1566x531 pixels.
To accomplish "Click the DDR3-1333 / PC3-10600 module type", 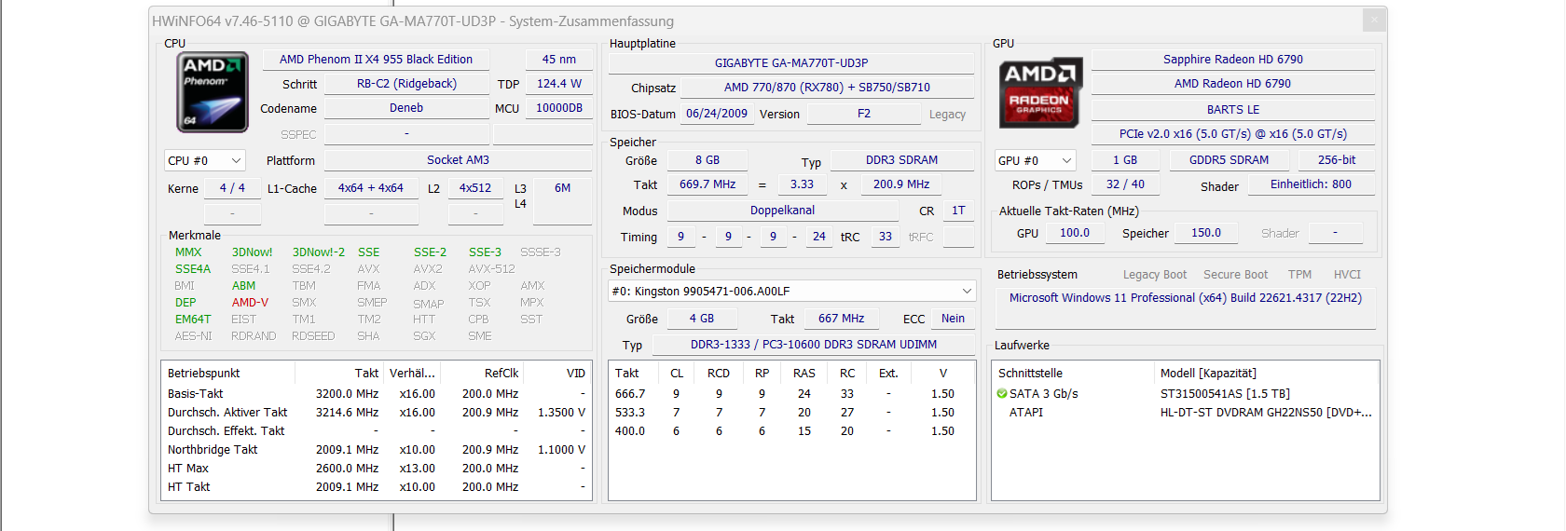I will click(x=814, y=345).
